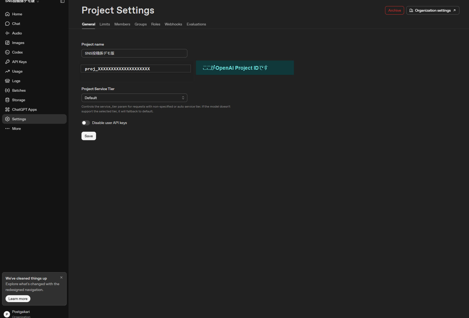Click the red Archive button

[395, 10]
